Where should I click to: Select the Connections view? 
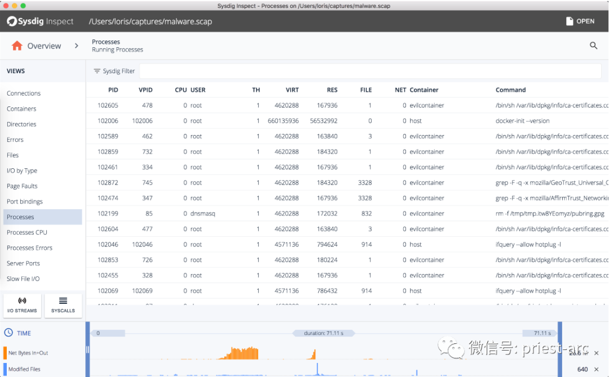tap(24, 93)
